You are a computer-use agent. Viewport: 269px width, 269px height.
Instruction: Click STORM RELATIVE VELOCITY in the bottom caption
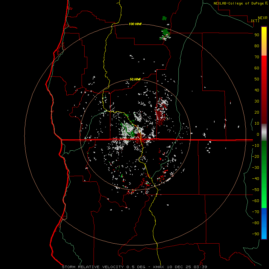coord(93,267)
